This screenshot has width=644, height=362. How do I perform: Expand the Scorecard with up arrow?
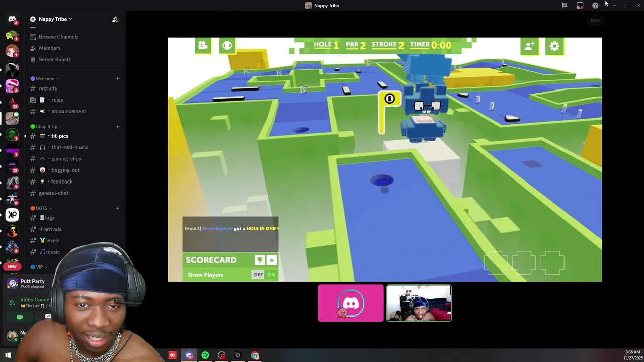point(272,260)
